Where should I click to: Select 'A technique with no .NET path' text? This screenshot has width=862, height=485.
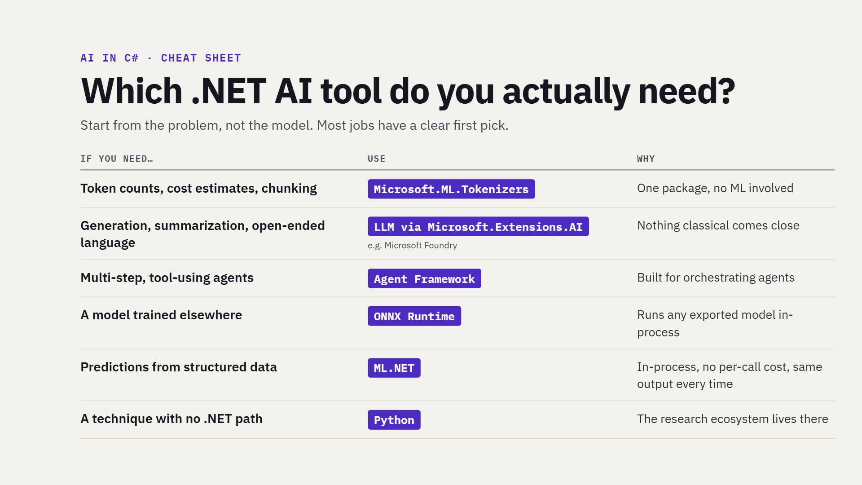tap(172, 419)
